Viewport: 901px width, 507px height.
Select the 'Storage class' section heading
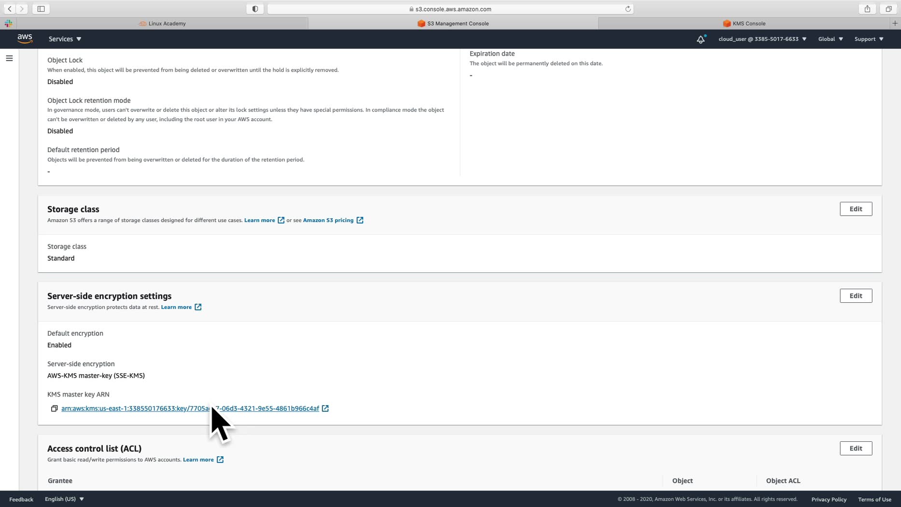point(73,209)
